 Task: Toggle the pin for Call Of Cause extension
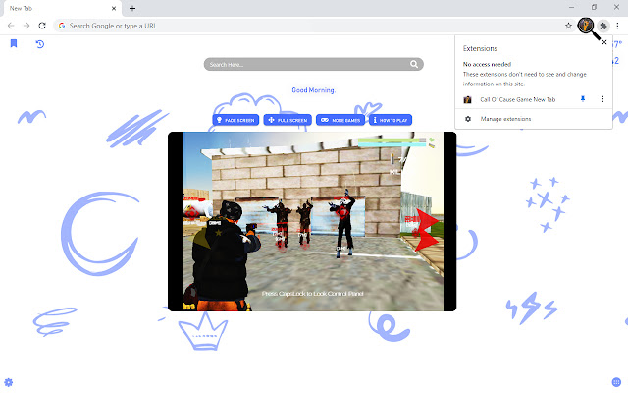(583, 99)
